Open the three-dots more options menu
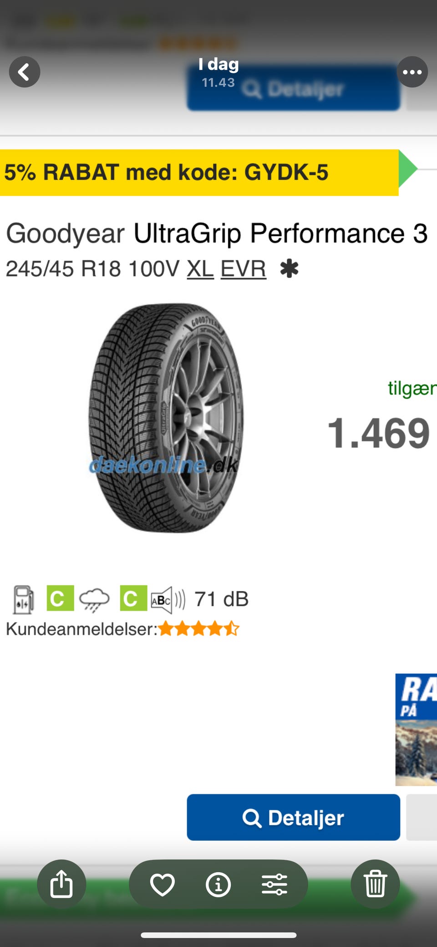 [412, 72]
